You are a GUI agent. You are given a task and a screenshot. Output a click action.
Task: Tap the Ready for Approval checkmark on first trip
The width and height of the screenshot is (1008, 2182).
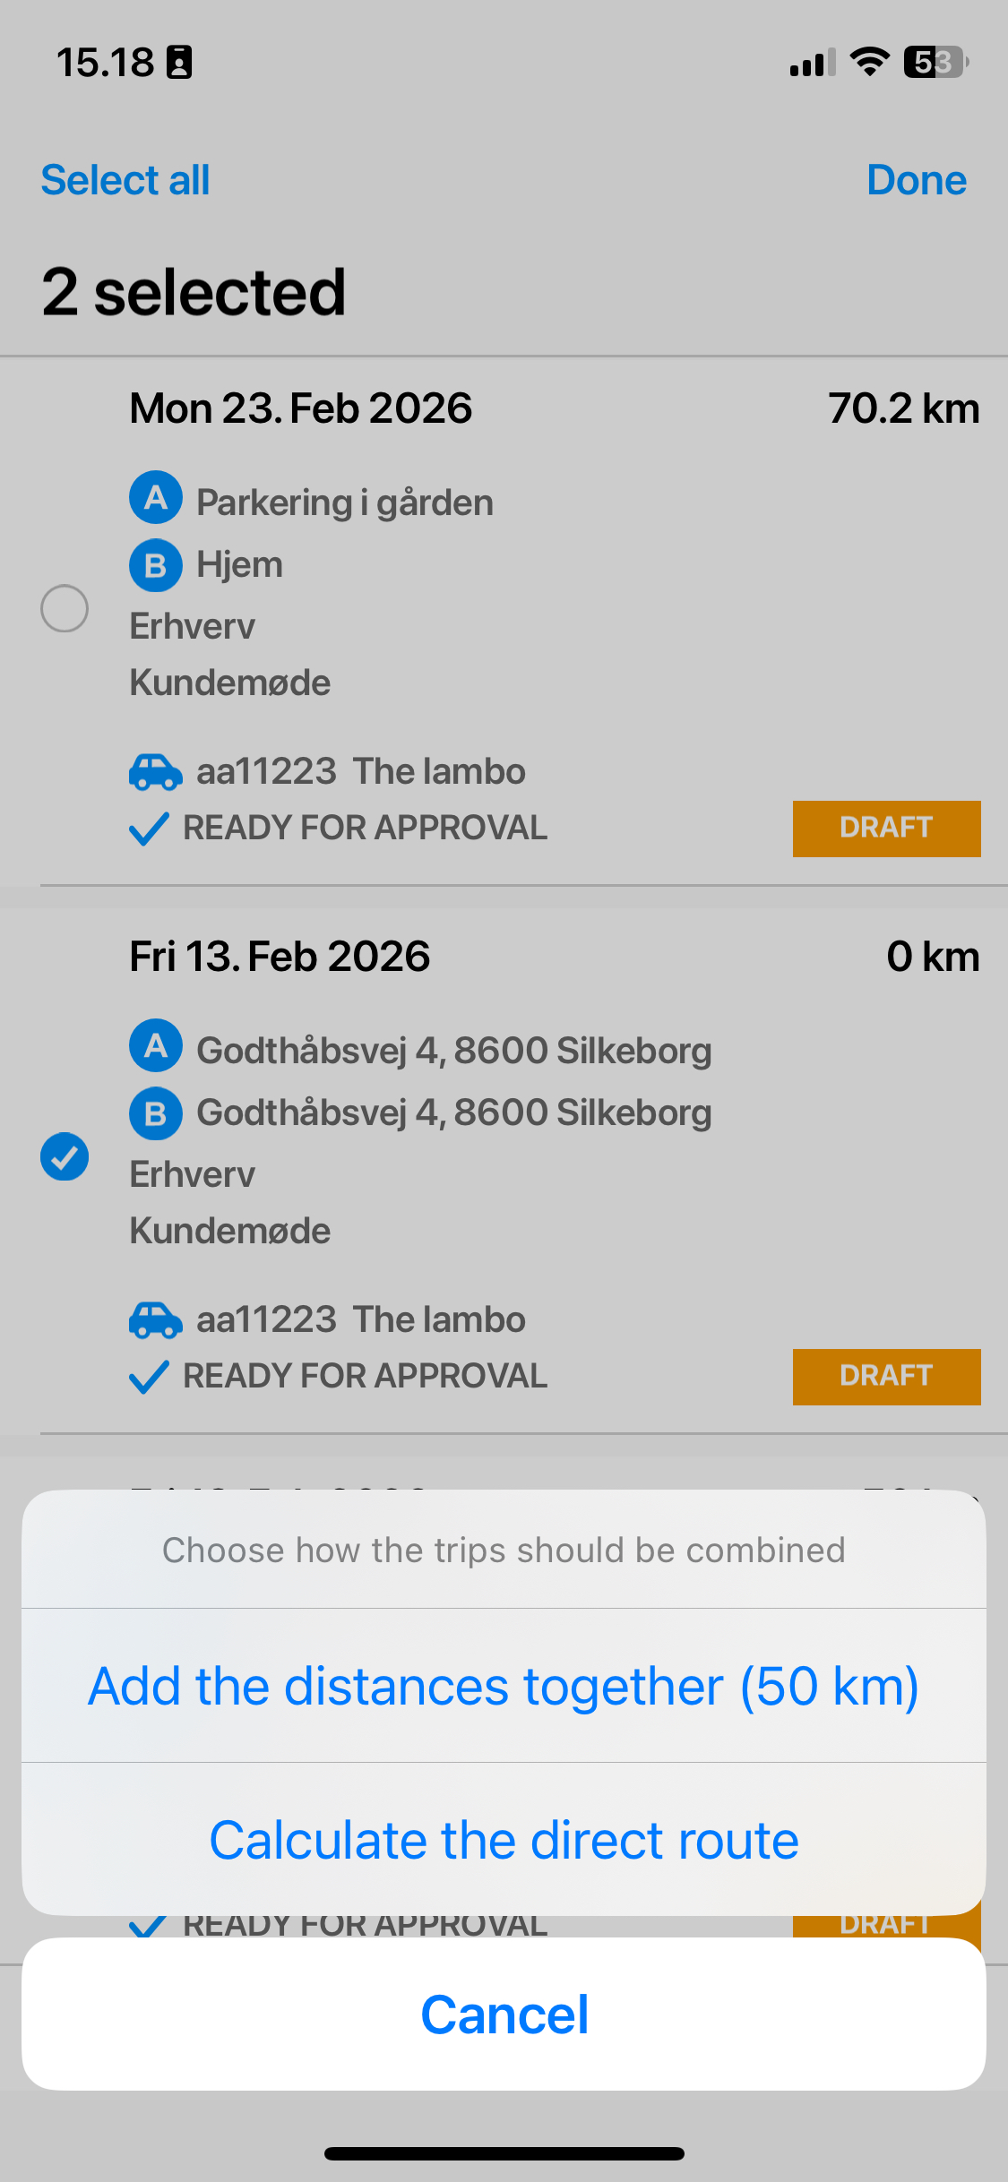point(149,829)
